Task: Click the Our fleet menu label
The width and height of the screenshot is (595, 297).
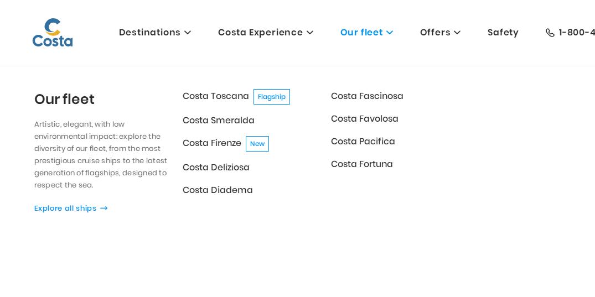Action: (x=361, y=33)
